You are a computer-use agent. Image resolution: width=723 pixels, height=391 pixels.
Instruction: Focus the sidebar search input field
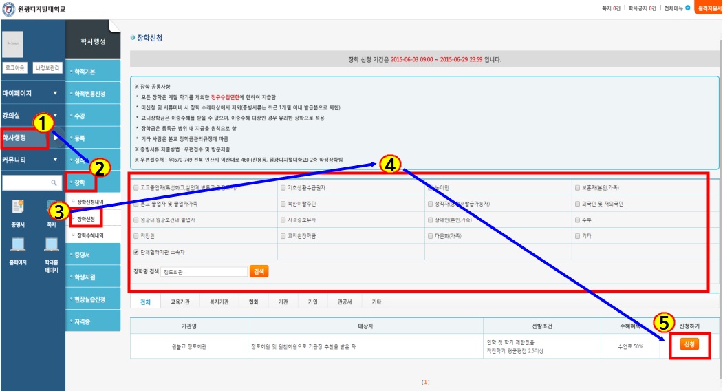(32, 183)
